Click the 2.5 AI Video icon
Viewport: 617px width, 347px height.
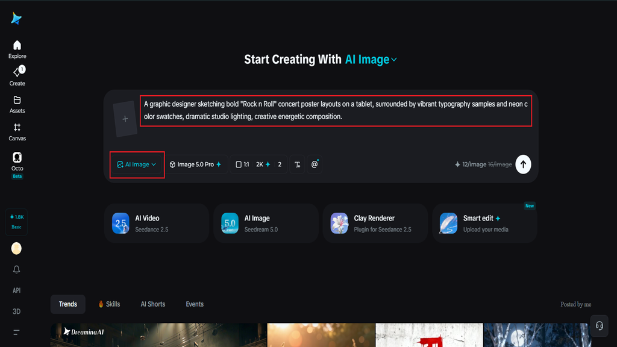(x=121, y=223)
